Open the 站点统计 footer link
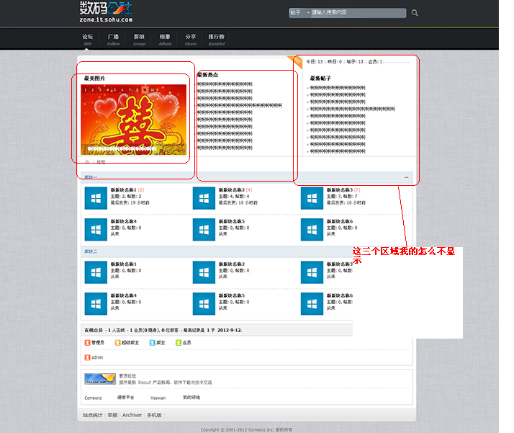This screenshot has height=433, width=514. pos(93,415)
